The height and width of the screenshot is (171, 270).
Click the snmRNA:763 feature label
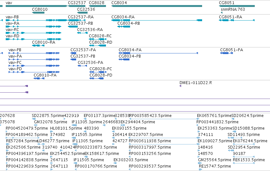[x=233, y=9]
